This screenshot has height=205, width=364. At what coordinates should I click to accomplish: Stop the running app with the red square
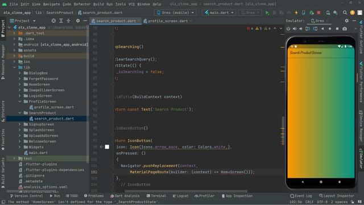coord(318,13)
